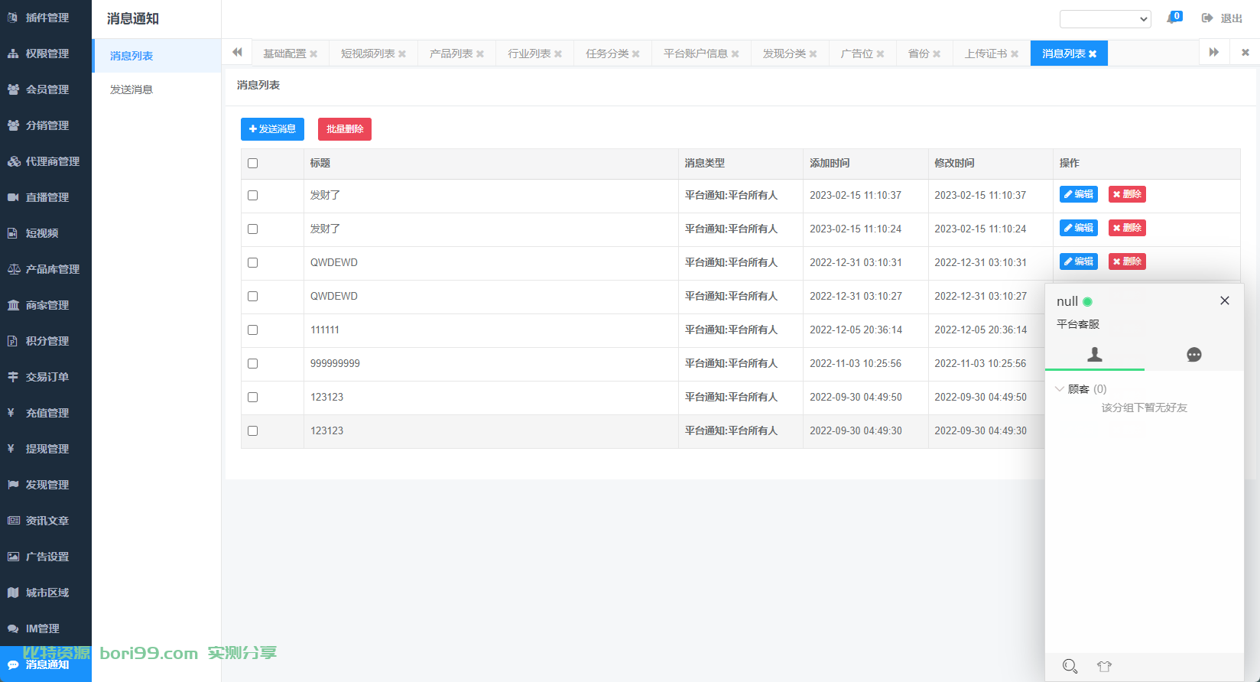Open IM管理 sidebar section

[x=46, y=628]
